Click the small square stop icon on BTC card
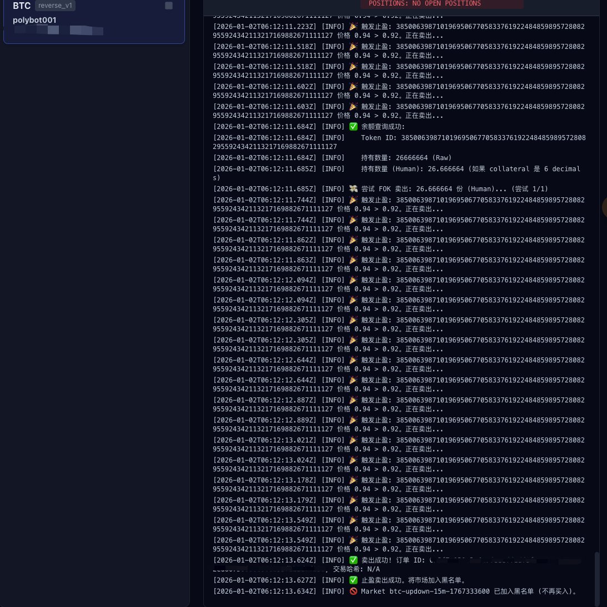 (169, 6)
